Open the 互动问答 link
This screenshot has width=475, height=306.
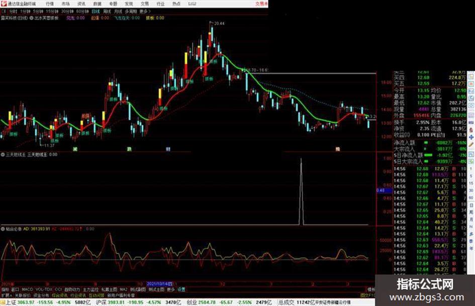point(97,295)
